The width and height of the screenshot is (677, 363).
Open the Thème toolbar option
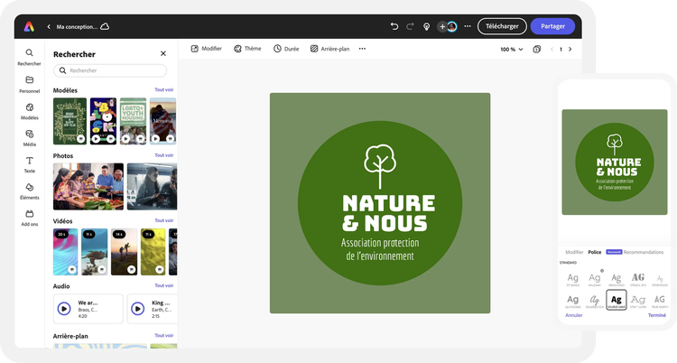click(247, 49)
